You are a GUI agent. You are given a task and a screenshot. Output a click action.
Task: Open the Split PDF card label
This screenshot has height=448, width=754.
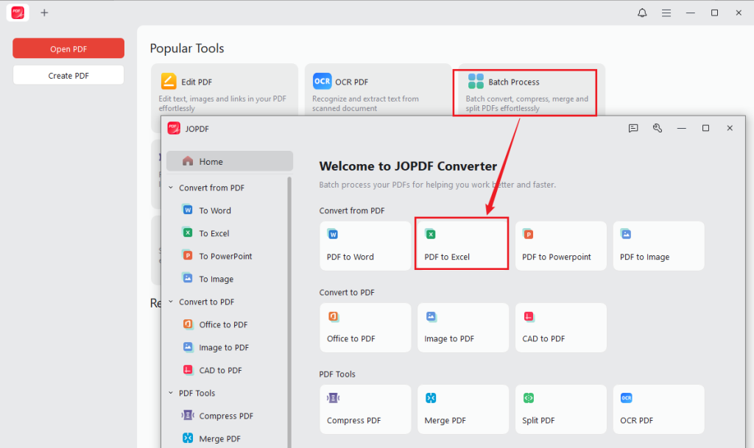tap(538, 420)
